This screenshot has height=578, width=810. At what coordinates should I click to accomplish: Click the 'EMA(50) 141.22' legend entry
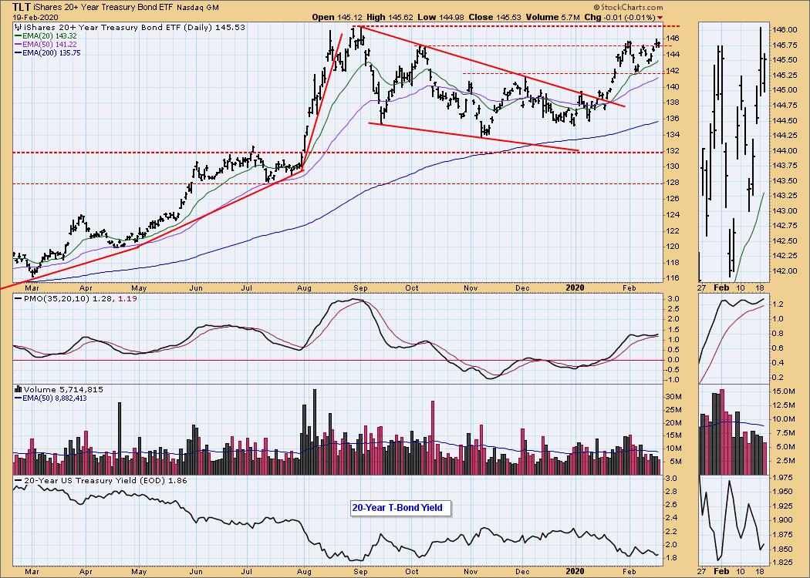pos(50,45)
